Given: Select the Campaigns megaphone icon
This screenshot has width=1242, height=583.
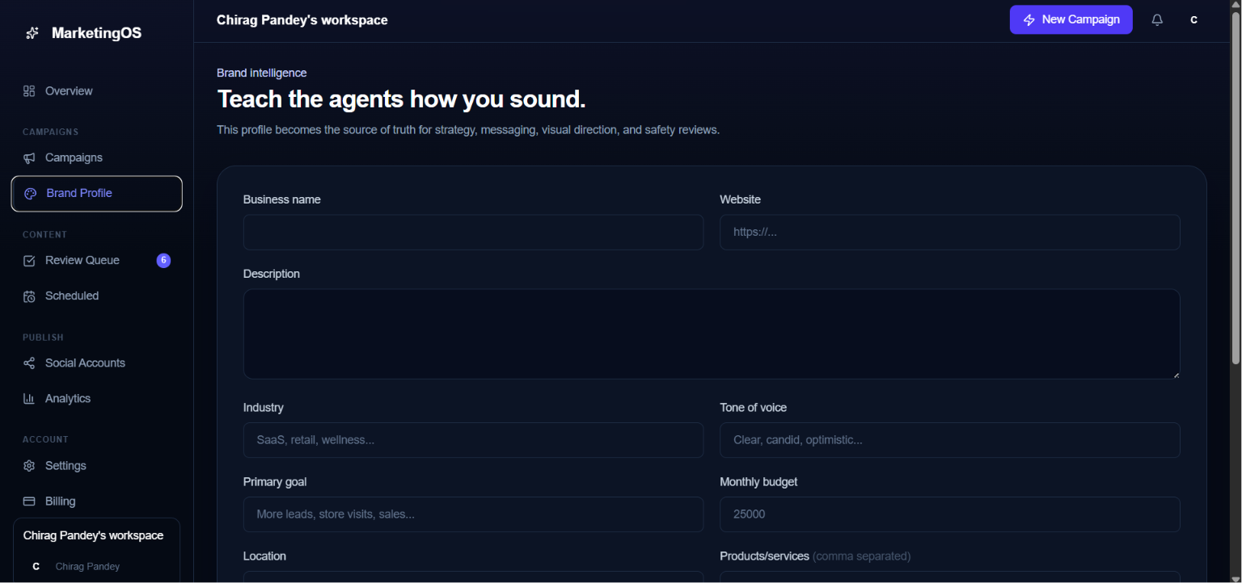Looking at the screenshot, I should (x=29, y=157).
